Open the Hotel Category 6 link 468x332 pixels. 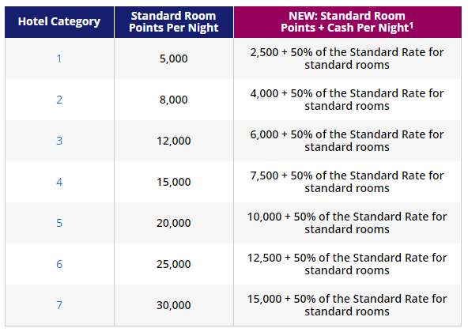(59, 264)
